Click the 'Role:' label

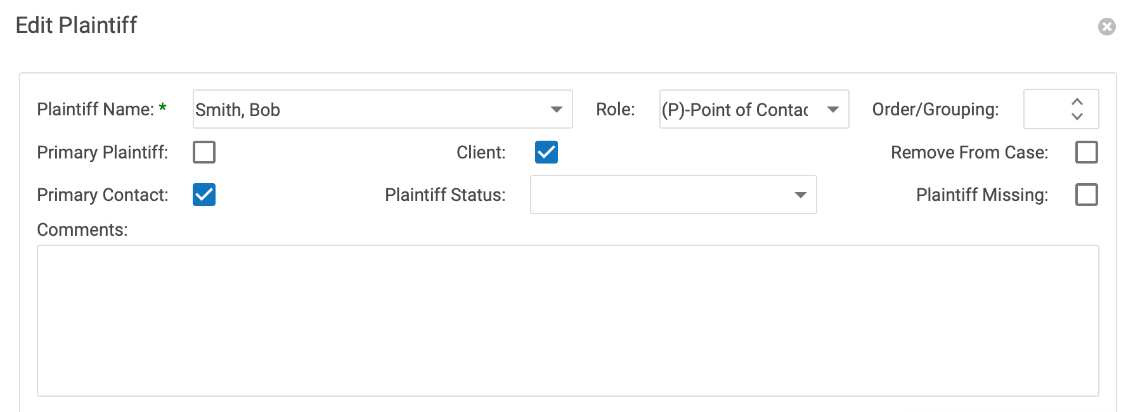pos(615,110)
